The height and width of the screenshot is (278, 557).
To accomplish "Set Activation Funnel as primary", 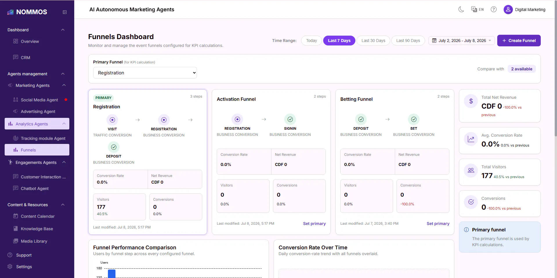I will pyautogui.click(x=314, y=224).
